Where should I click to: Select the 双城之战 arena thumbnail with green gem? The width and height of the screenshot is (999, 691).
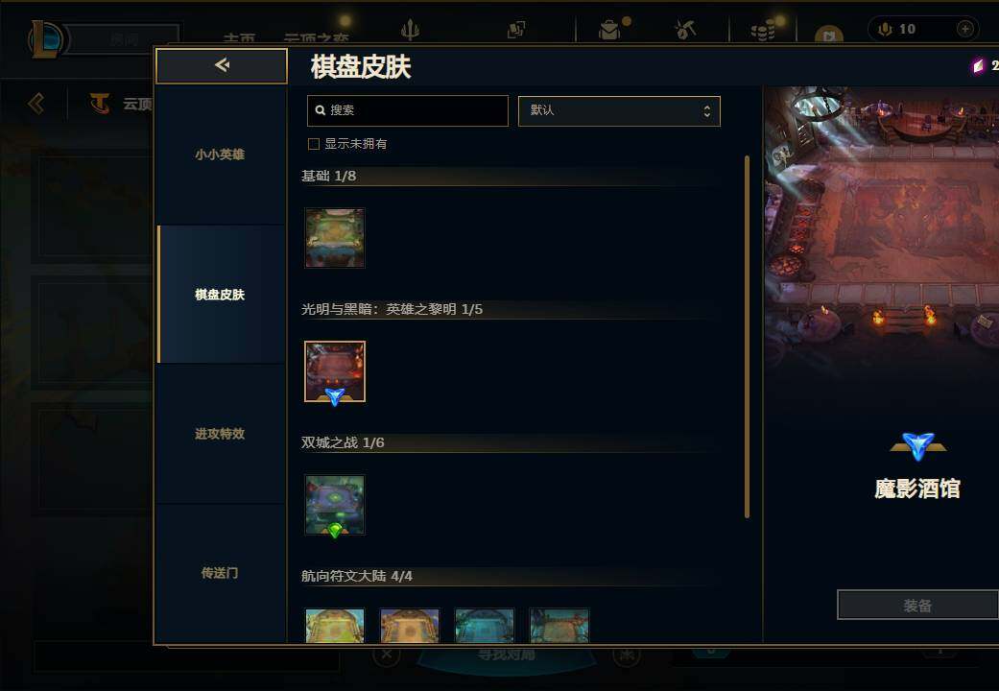335,505
